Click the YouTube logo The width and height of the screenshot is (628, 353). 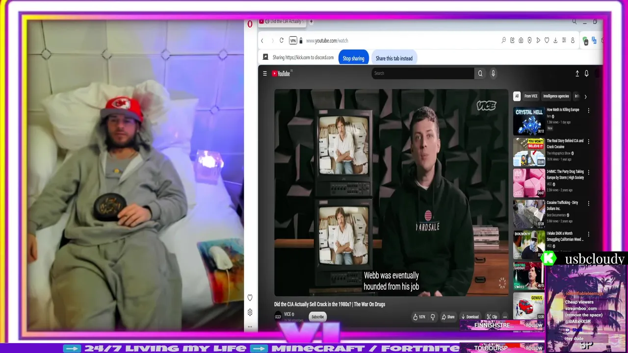point(282,74)
